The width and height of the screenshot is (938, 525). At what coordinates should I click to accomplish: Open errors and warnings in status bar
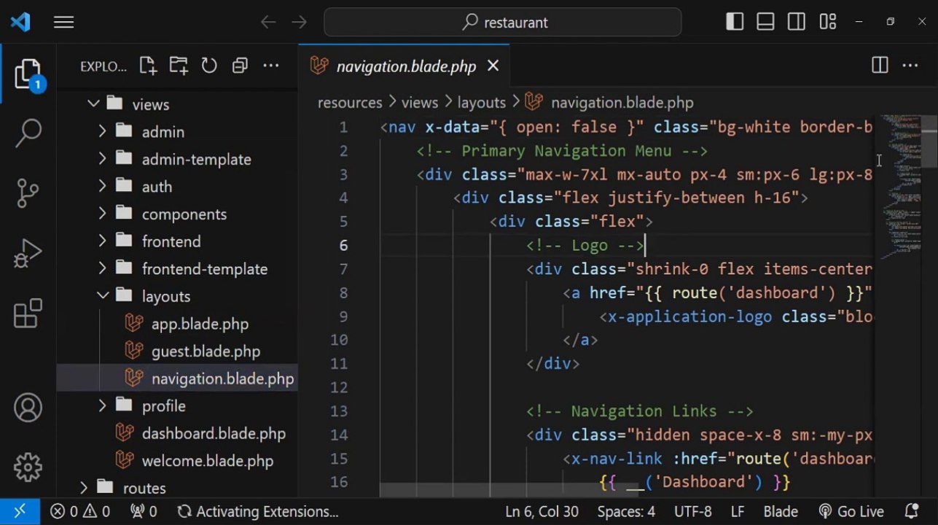point(80,512)
